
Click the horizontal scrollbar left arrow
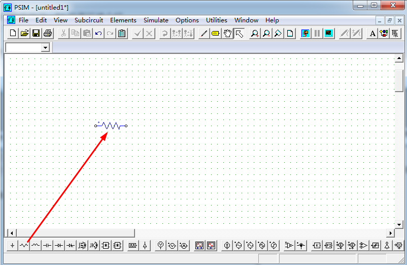click(x=12, y=233)
